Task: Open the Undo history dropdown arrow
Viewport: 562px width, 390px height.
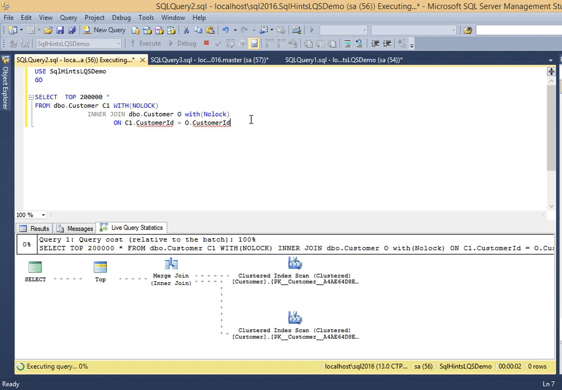Action: tap(235, 30)
